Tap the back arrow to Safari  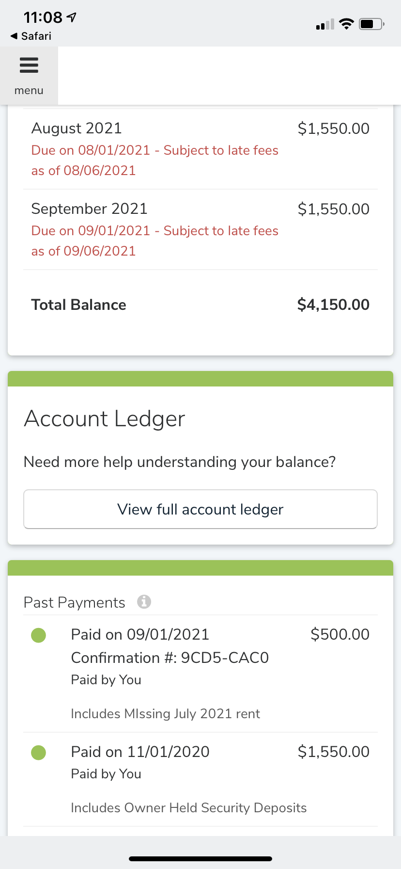click(14, 36)
